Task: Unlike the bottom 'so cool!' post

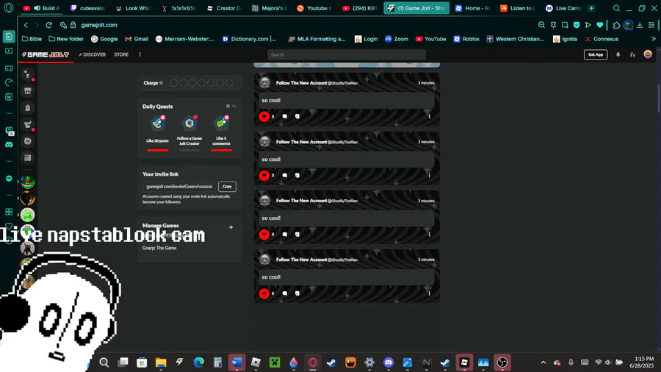Action: (x=264, y=293)
